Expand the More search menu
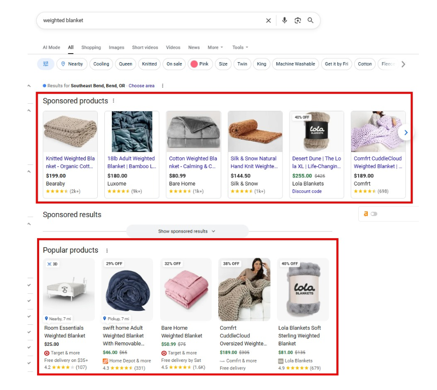 215,48
